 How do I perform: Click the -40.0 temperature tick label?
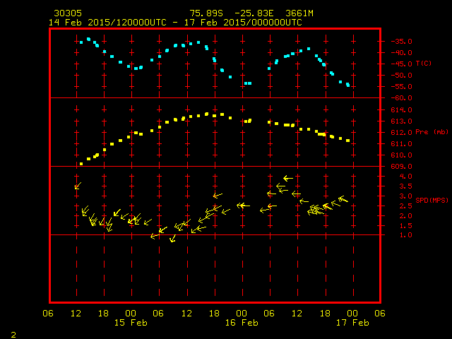point(401,53)
